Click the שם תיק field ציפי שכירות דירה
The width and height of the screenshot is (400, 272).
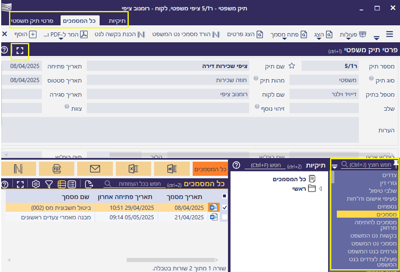click(168, 66)
